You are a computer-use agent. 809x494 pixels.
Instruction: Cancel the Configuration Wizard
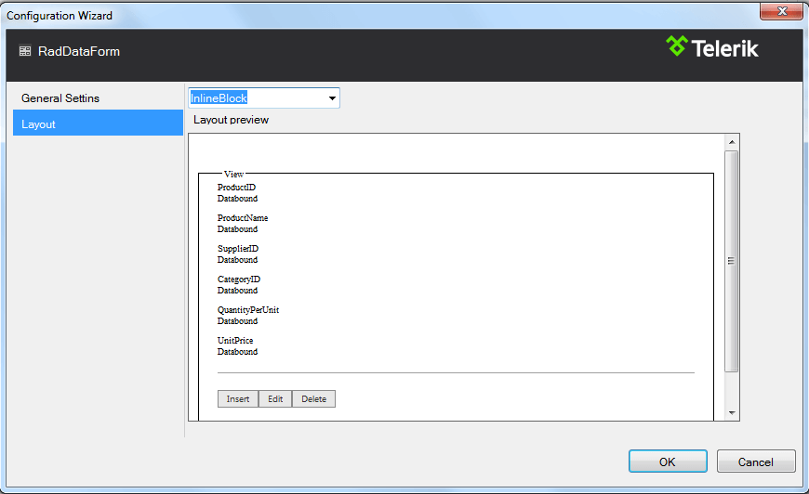[756, 461]
